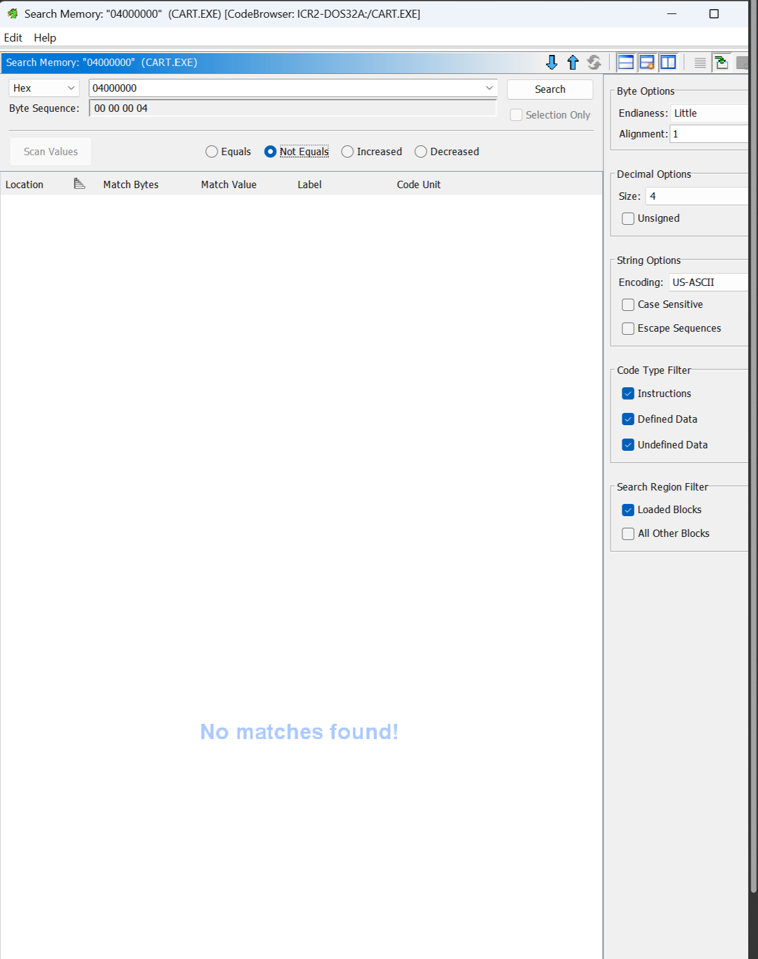Toggle the scan controls panel icon
This screenshot has width=758, height=959.
(x=647, y=62)
